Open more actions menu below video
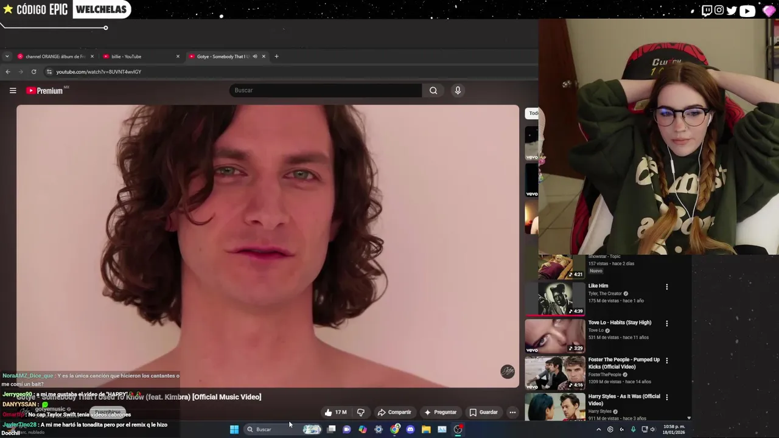 [x=512, y=412]
